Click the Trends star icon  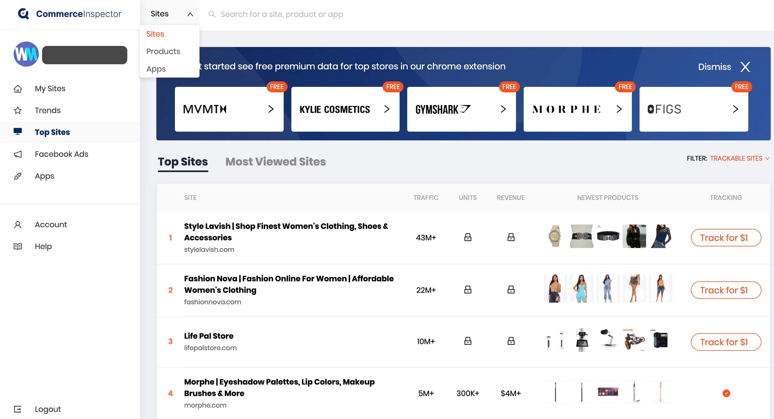[18, 110]
